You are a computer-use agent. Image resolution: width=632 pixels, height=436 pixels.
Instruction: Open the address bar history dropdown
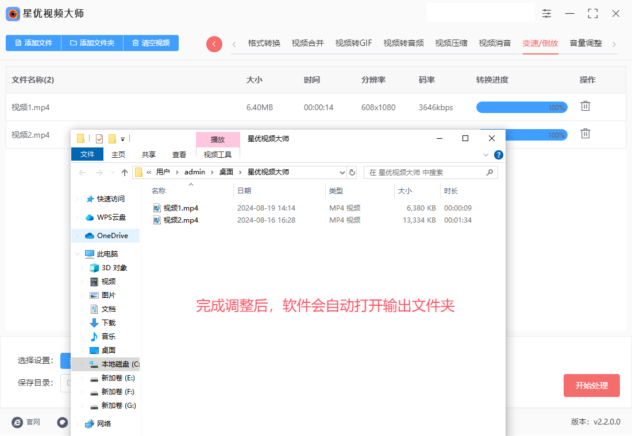click(x=342, y=172)
